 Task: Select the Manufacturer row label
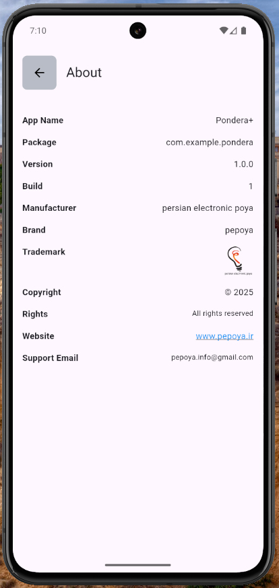click(x=49, y=207)
